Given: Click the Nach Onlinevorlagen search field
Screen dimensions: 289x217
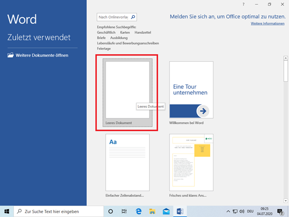Looking at the screenshot, I should [113, 17].
